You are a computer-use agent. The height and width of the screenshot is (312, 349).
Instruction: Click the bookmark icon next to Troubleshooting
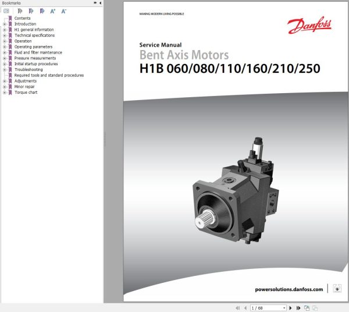pyautogui.click(x=10, y=69)
